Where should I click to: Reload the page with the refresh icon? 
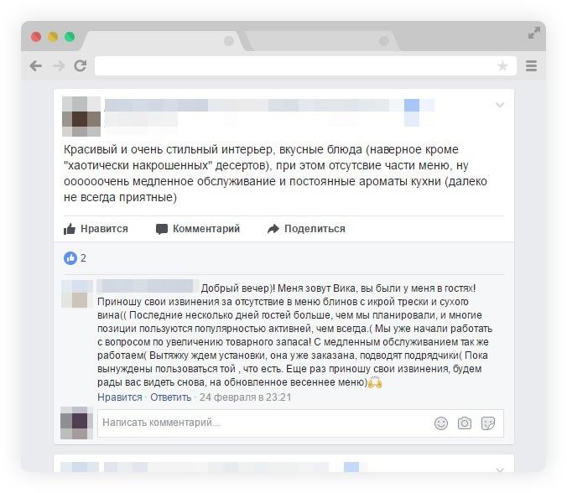81,65
